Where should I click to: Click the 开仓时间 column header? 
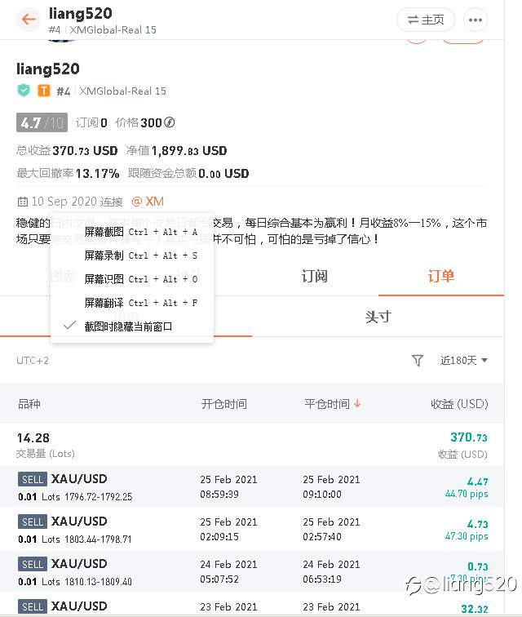(223, 404)
